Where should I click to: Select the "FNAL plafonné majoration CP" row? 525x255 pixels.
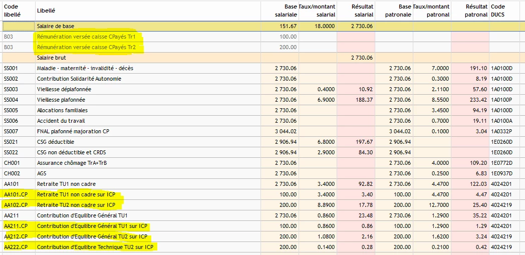(x=73, y=131)
